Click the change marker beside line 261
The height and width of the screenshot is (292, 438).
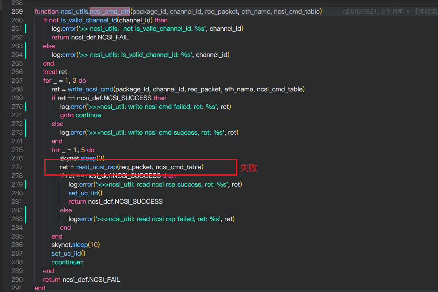(x=25, y=28)
